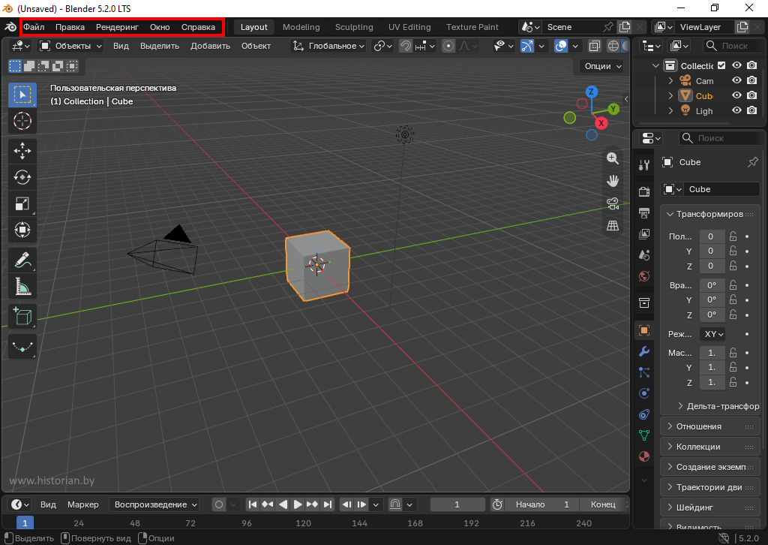Image resolution: width=768 pixels, height=545 pixels.
Task: Open the Правка menu
Action: click(x=70, y=27)
